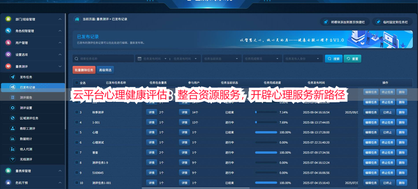
Task: Click the 部门/班级管理 sidebar icon
Action: [x=8, y=19]
